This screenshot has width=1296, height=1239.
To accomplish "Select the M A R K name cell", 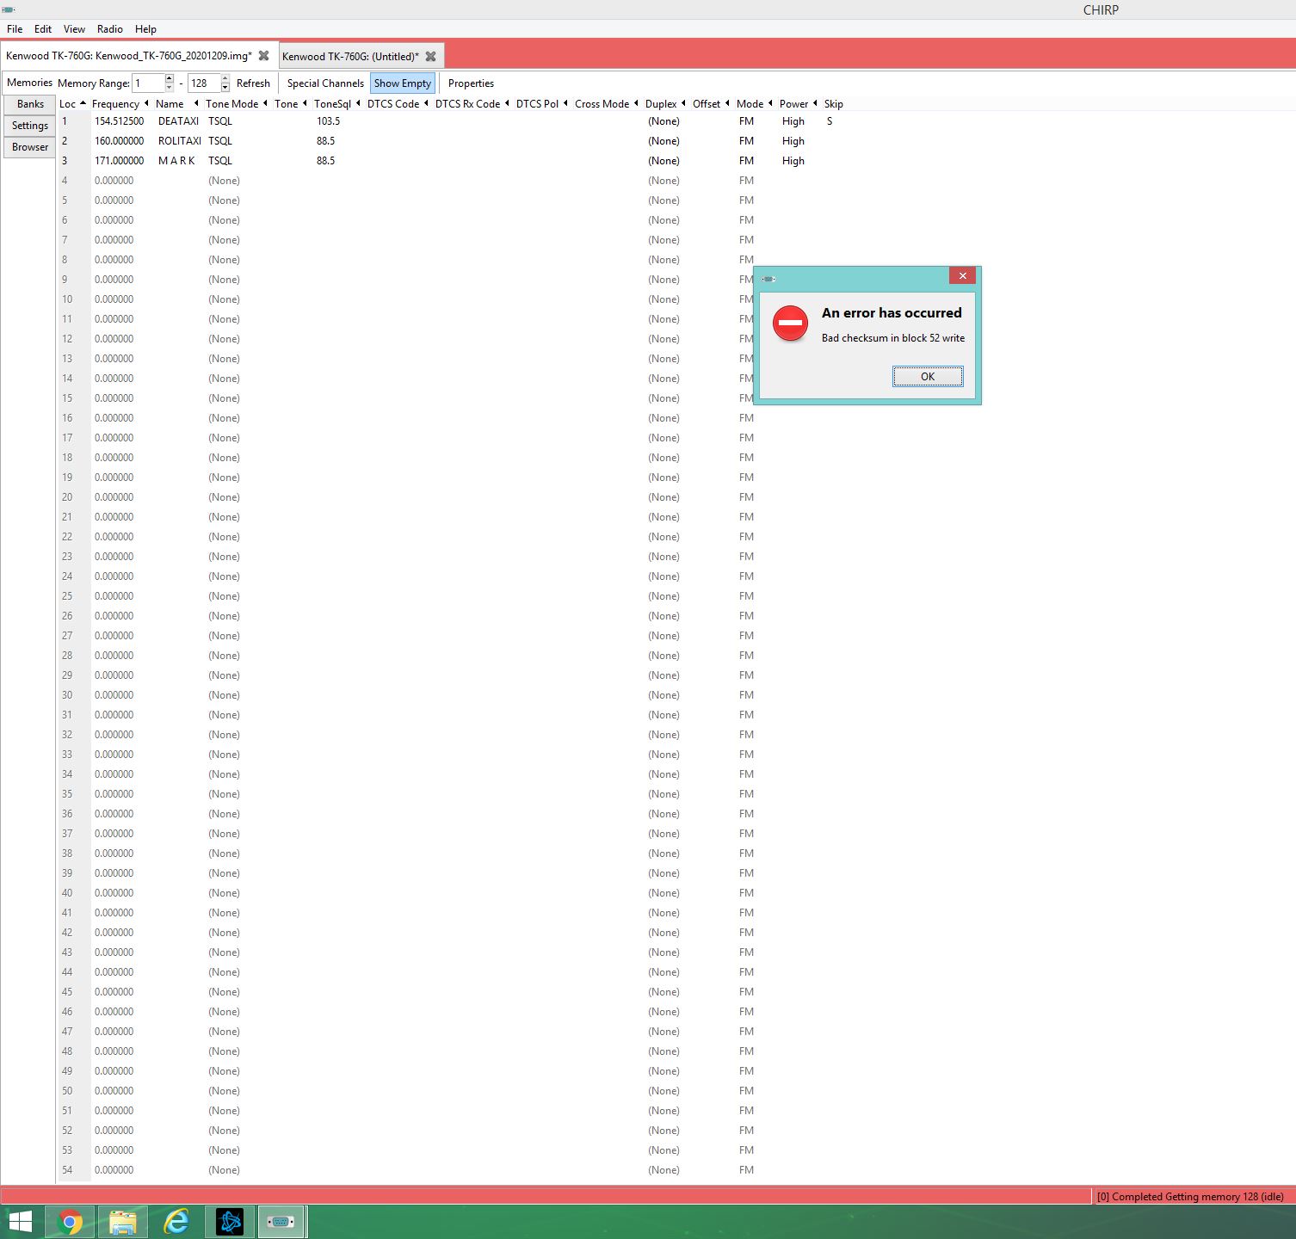I will click(x=176, y=161).
